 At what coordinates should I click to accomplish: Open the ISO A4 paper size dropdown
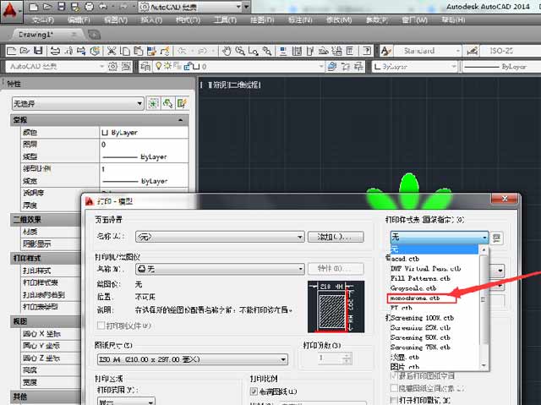tap(193, 359)
